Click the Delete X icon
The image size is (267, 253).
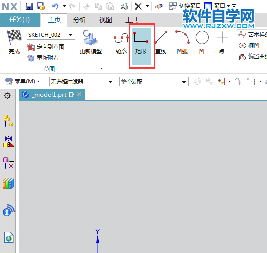tap(138, 6)
